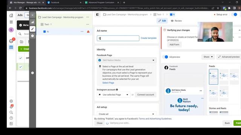
Task: Select Lead Gen Campaign in tree
Action: pyautogui.click(x=63, y=17)
